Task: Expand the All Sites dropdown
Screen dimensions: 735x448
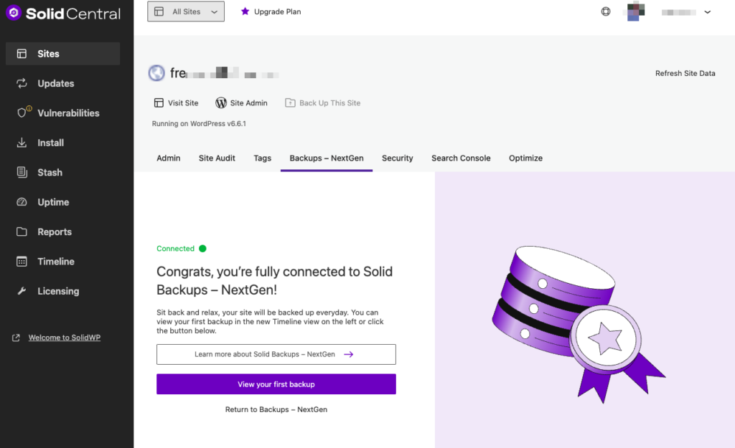Action: (186, 11)
